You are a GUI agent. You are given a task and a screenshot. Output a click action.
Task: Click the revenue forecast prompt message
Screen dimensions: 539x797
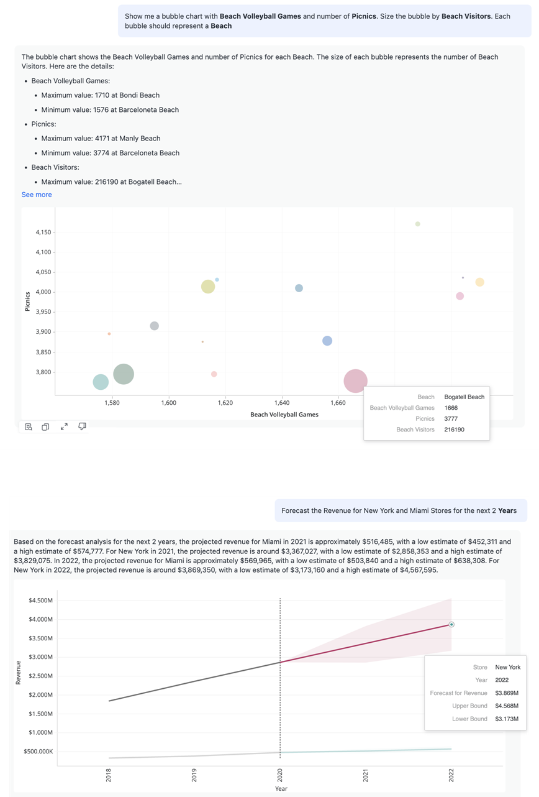[401, 510]
